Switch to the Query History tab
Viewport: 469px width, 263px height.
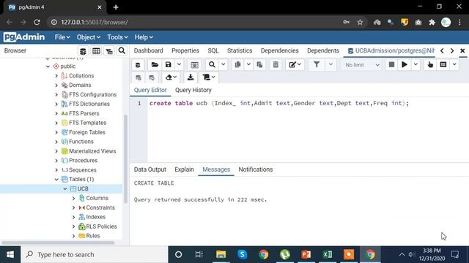point(193,90)
